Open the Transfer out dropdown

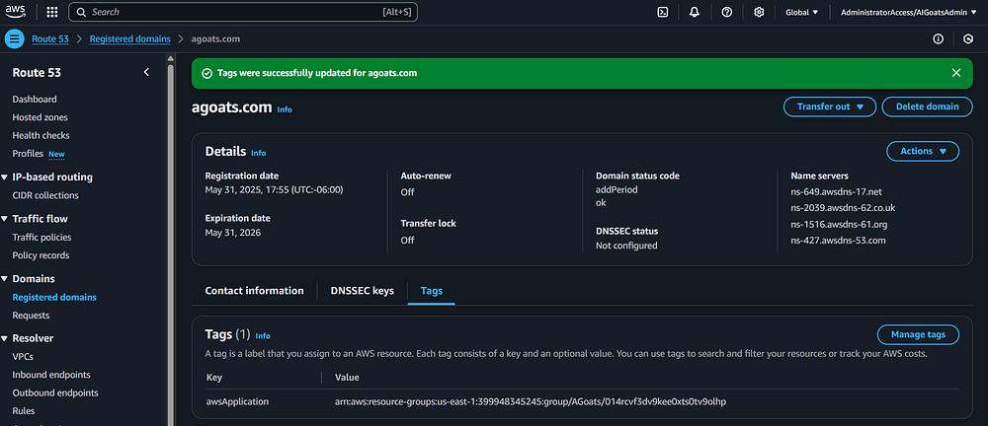(x=830, y=106)
